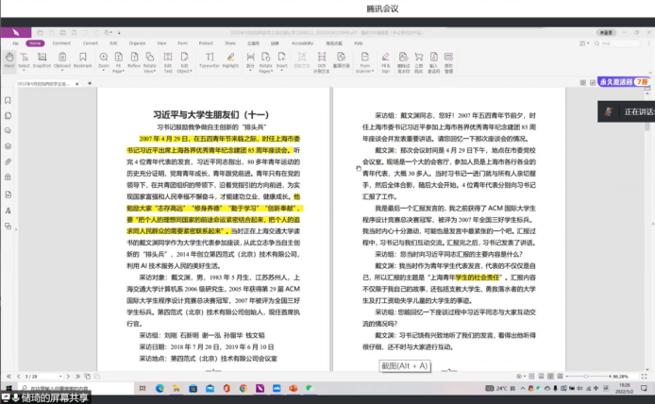Switch to the Organize tab
Image resolution: width=655 pixels, height=404 pixels.
click(x=137, y=43)
